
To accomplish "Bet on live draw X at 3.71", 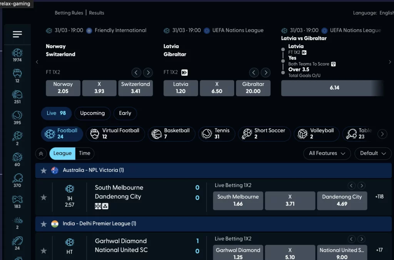I will pyautogui.click(x=290, y=200).
